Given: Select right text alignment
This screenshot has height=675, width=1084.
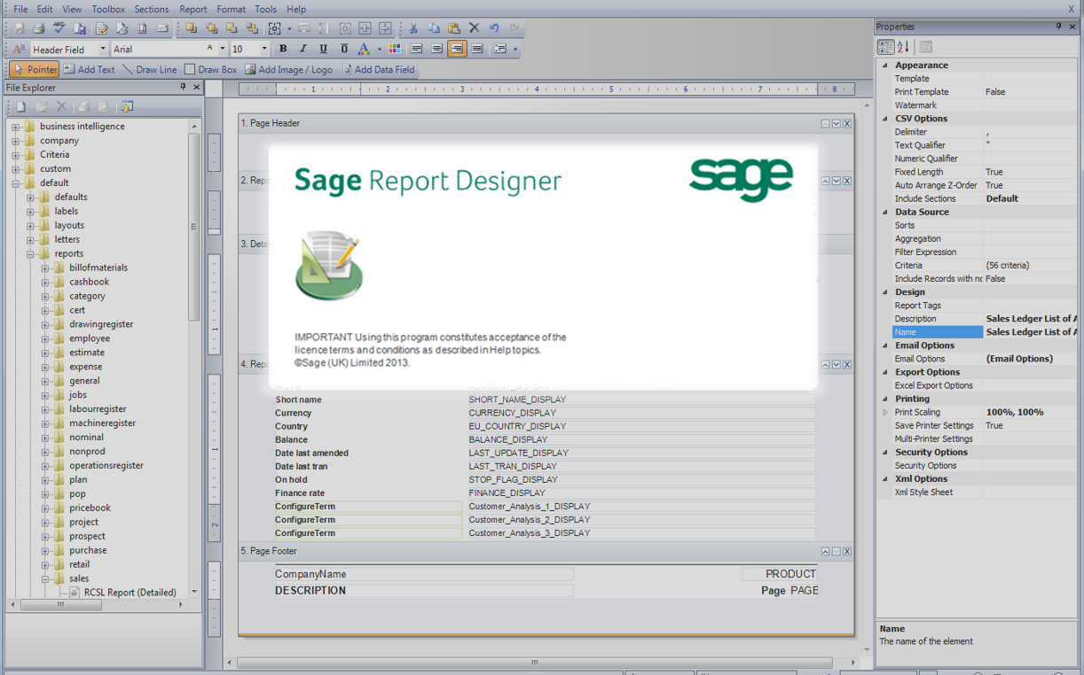Looking at the screenshot, I should coord(457,49).
